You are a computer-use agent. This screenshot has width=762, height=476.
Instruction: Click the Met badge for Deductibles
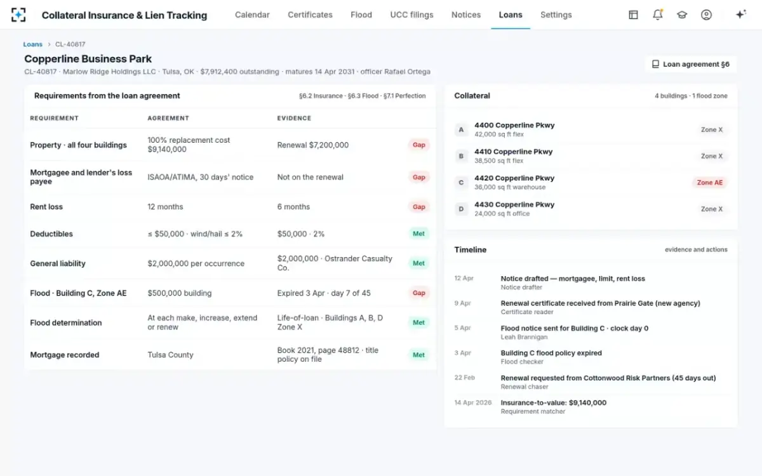[x=419, y=234]
